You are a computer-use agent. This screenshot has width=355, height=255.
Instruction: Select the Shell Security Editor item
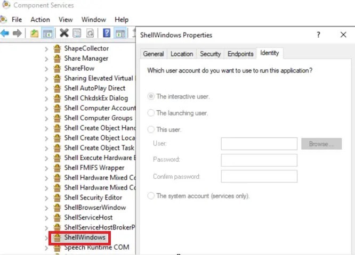tap(93, 198)
